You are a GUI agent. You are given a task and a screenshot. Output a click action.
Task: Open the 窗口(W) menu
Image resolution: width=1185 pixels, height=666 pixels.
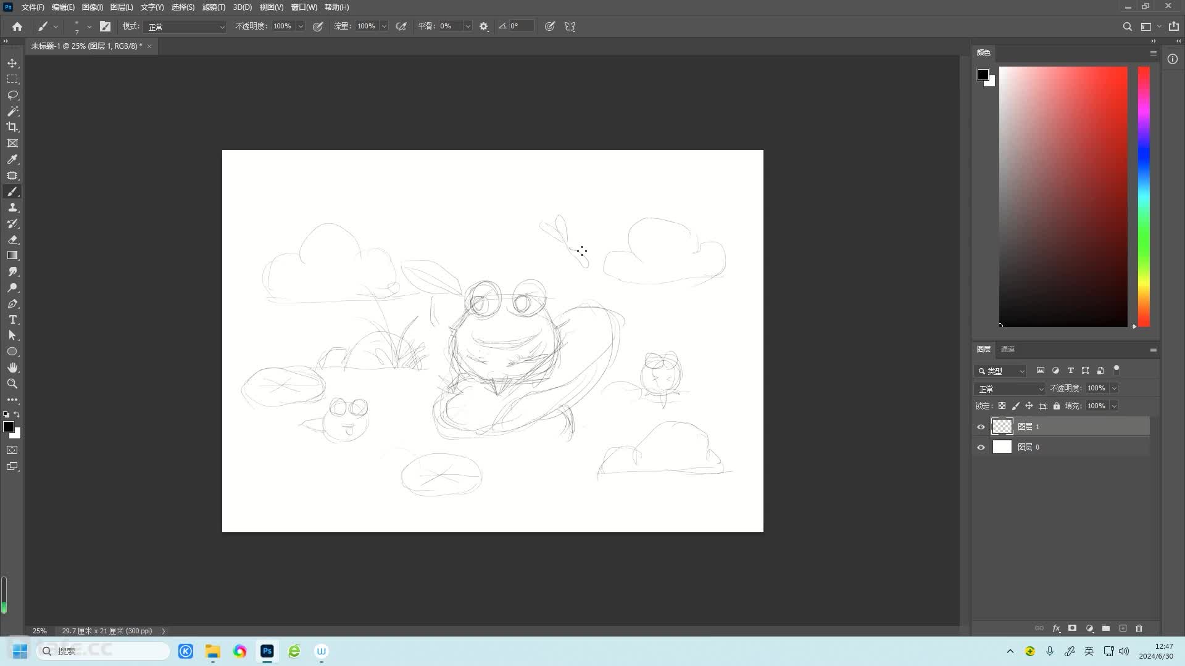click(x=304, y=7)
